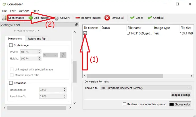Click the Remove images toolbar icon
Screen dimensions: 196x117
(x=78, y=18)
